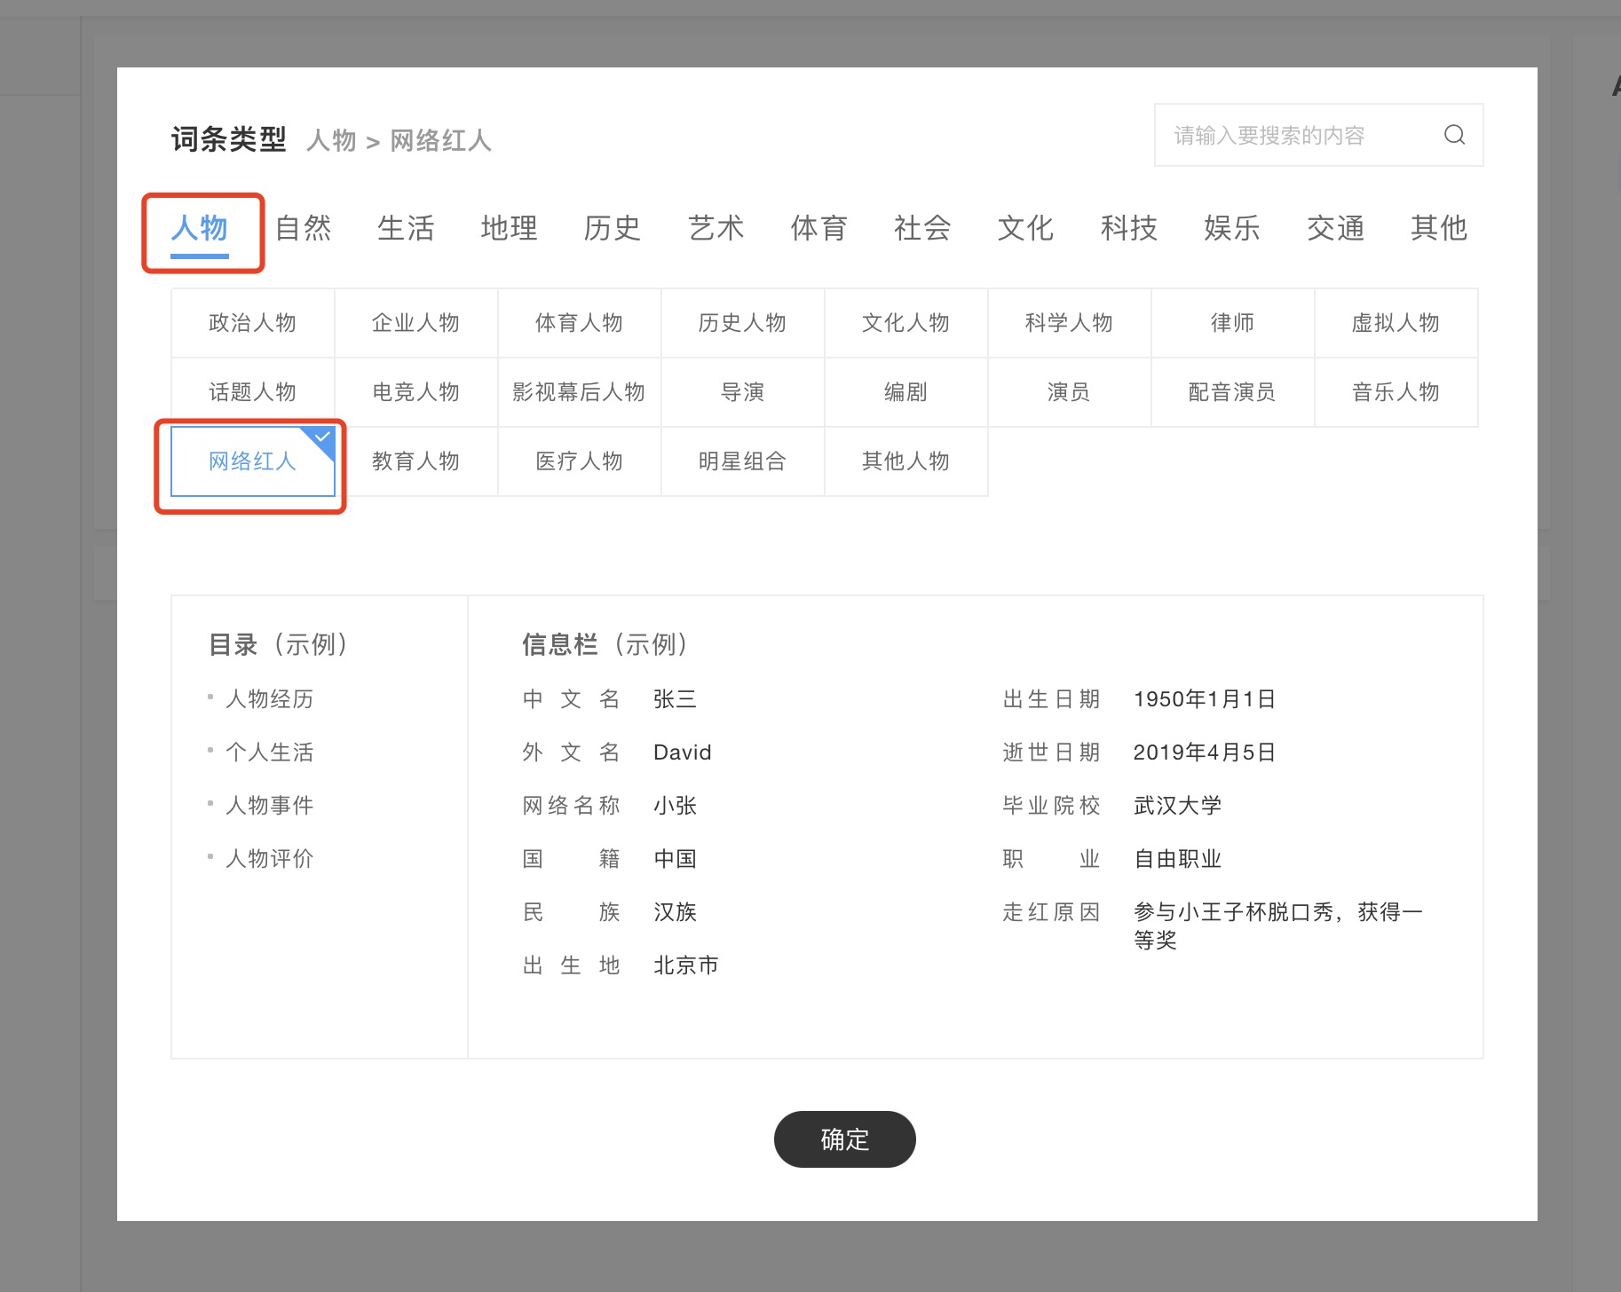Click the 北京市 birthplace value

click(686, 965)
